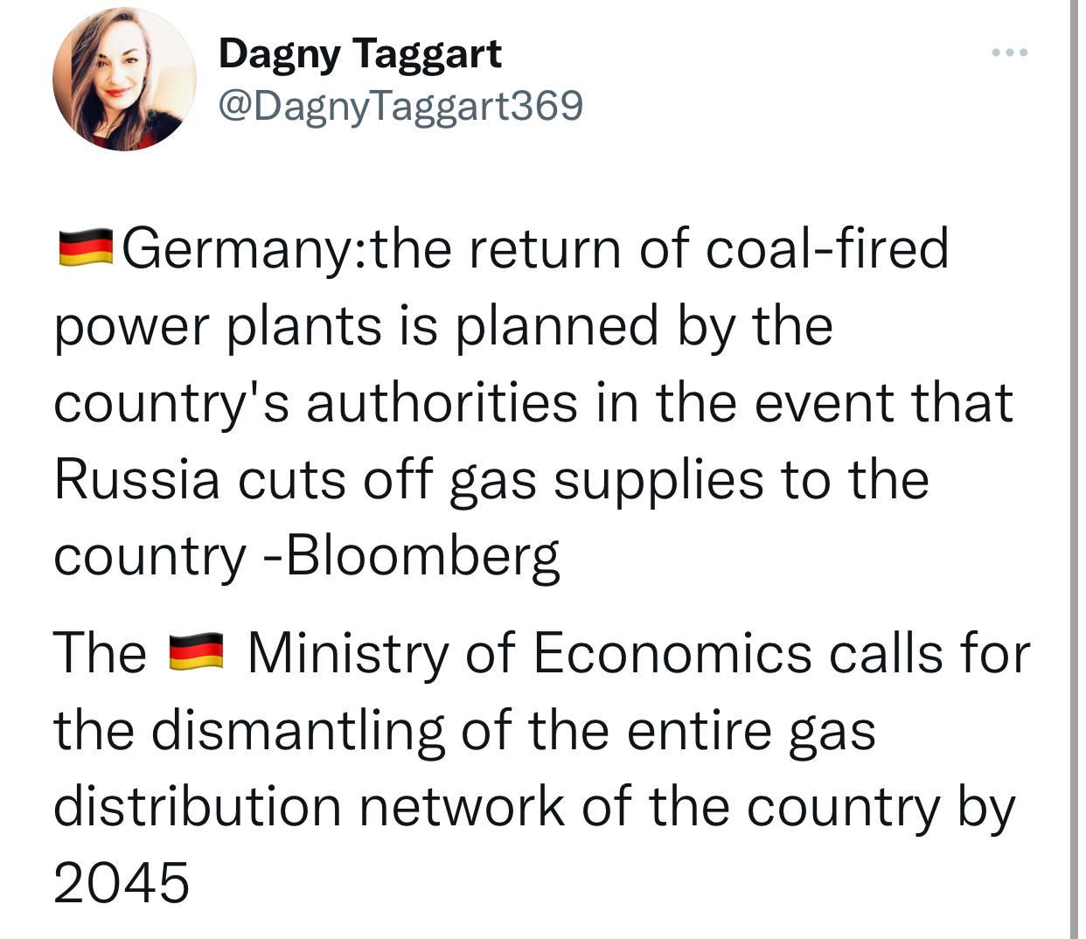Click the word 'network' in the last paragraph
Image resolution: width=1086 pixels, height=939 pixels.
462,806
